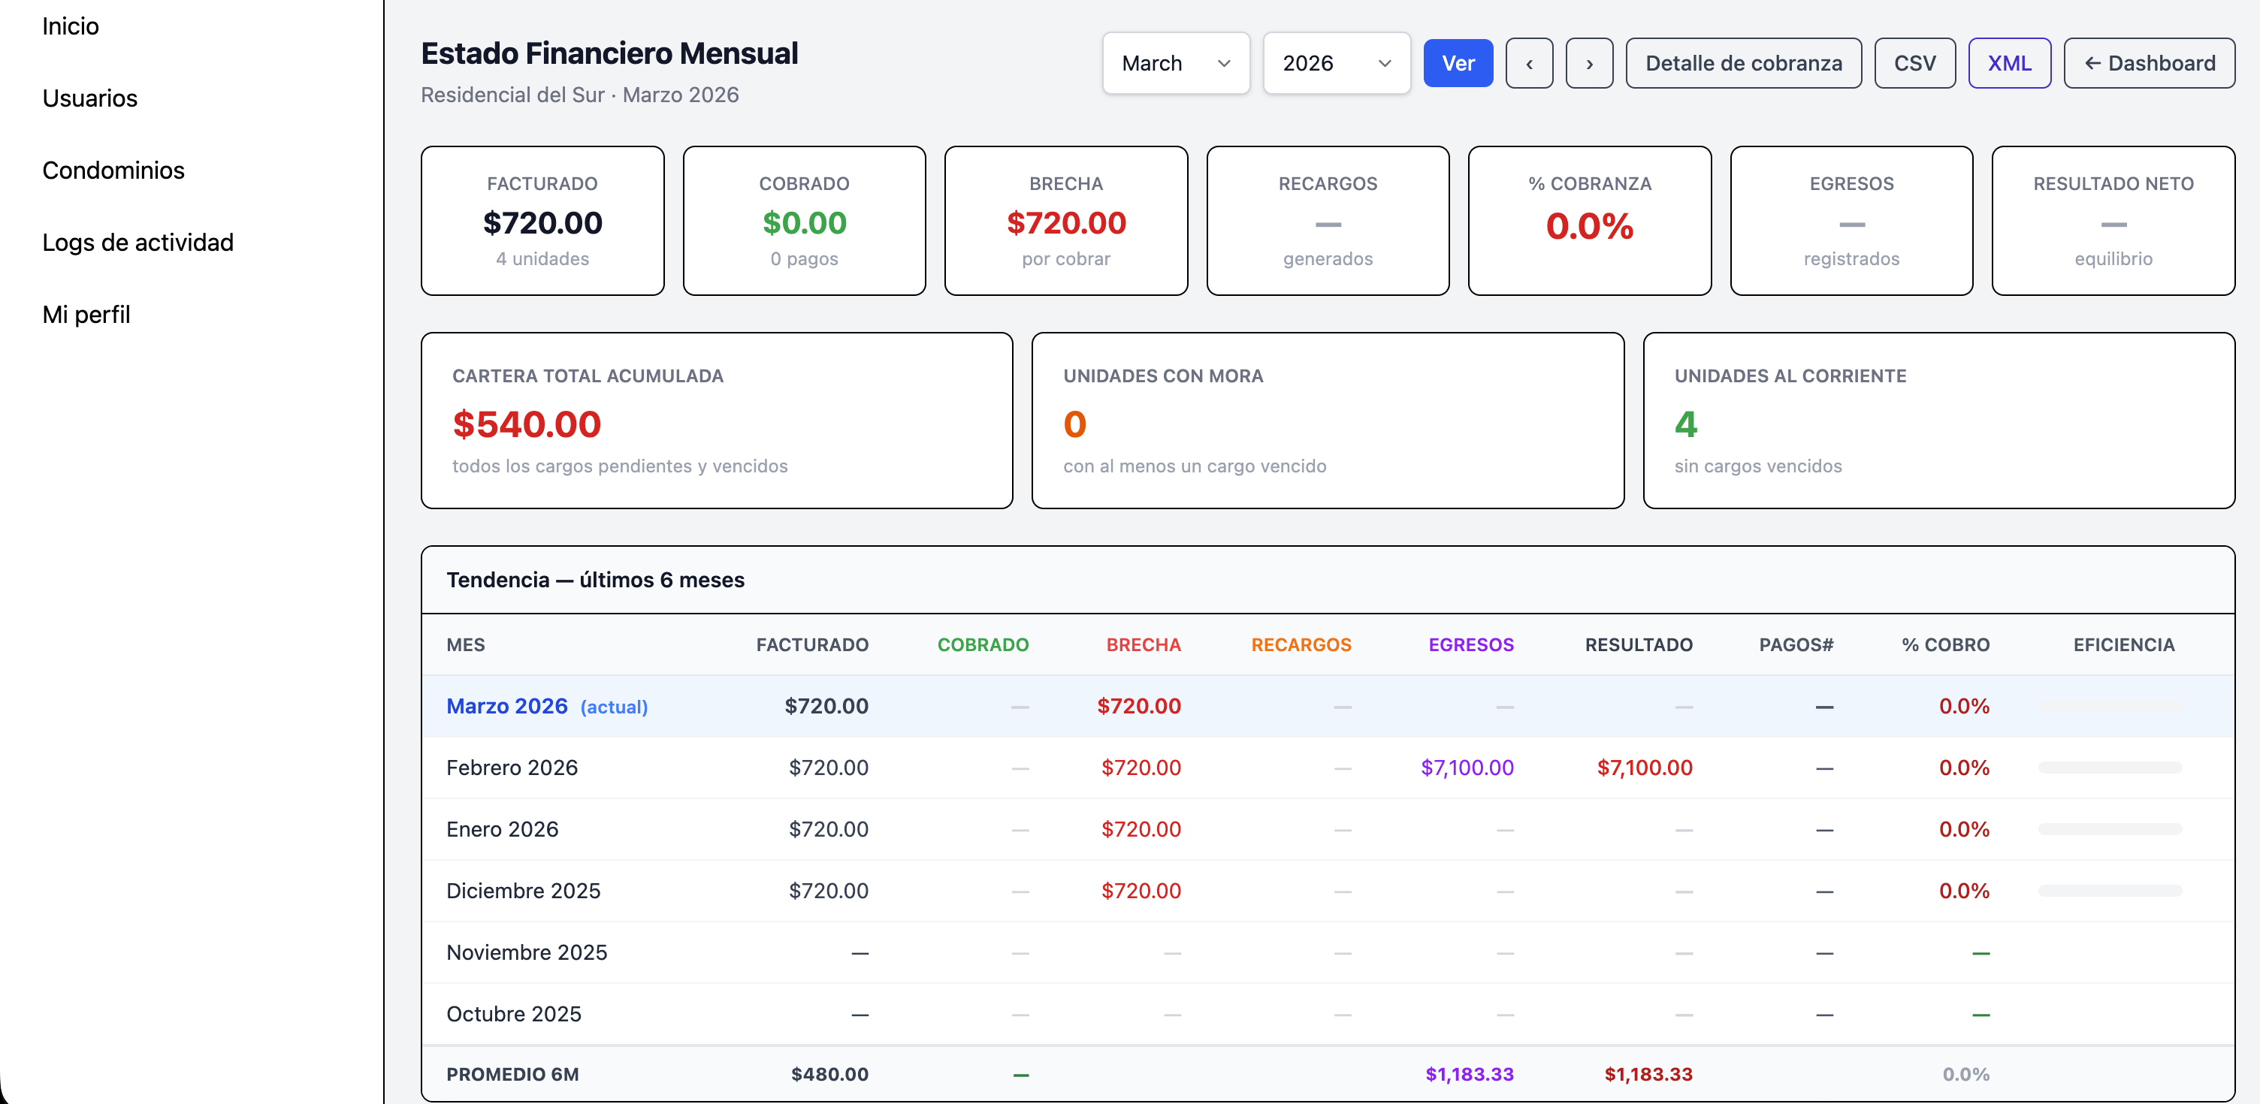Click the Cartera Total Acumulada card

[716, 421]
